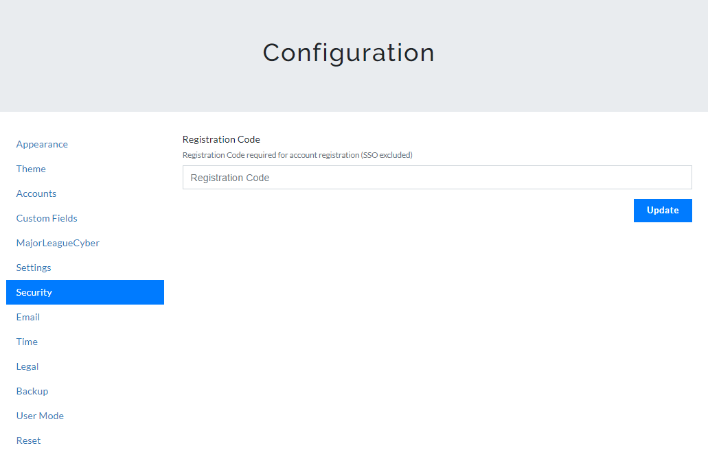Switch to the Email configuration tab
The image size is (708, 461).
28,317
